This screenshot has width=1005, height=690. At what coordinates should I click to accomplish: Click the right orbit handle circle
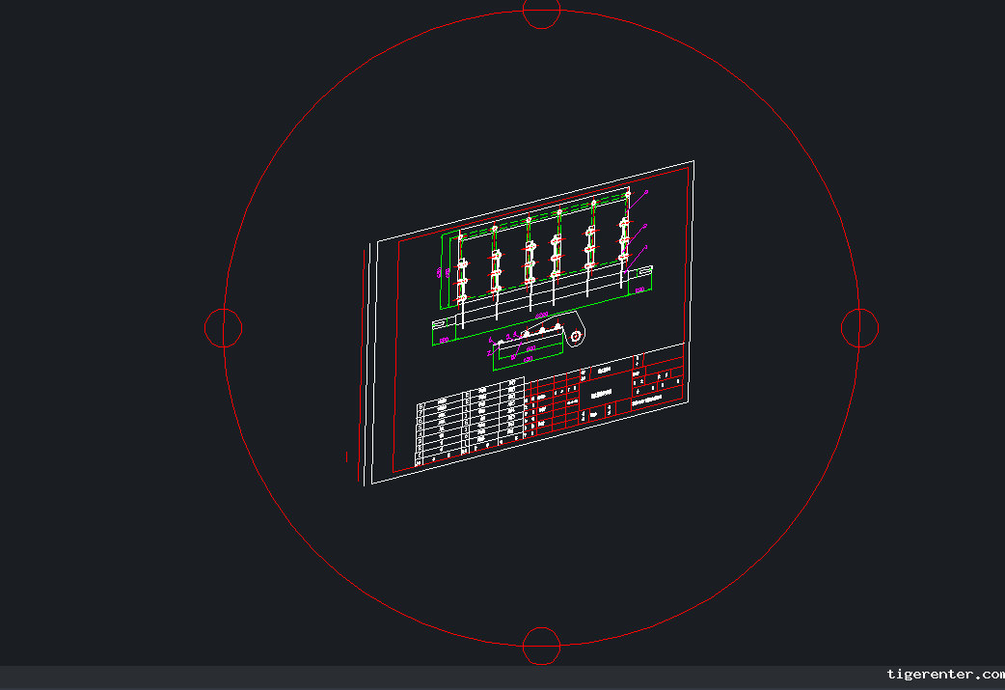pos(859,328)
